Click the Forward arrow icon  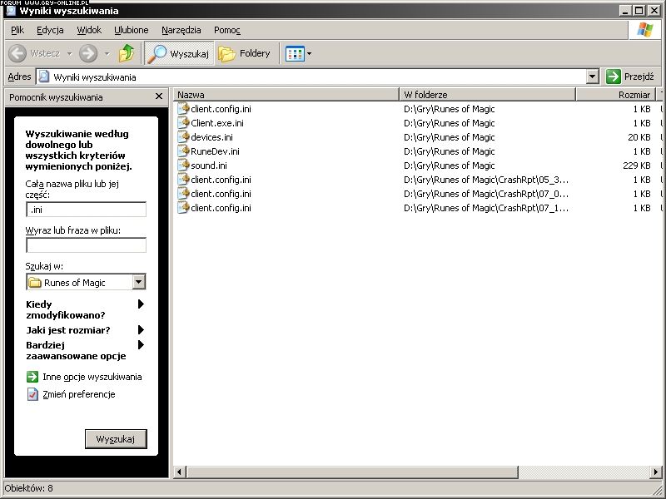click(x=88, y=53)
